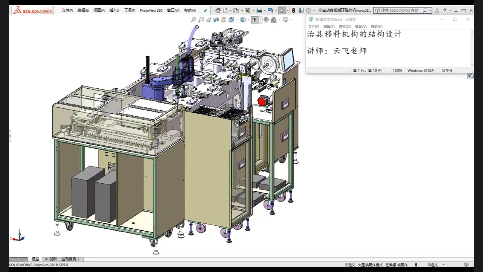Image resolution: width=483 pixels, height=272 pixels.
Task: Open Notepad 查看(V) menu
Action: coord(361,26)
